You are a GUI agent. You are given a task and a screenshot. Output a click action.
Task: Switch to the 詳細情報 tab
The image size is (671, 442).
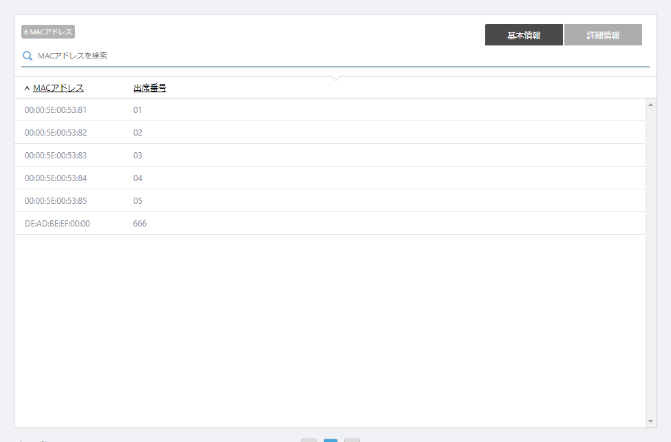(x=603, y=35)
